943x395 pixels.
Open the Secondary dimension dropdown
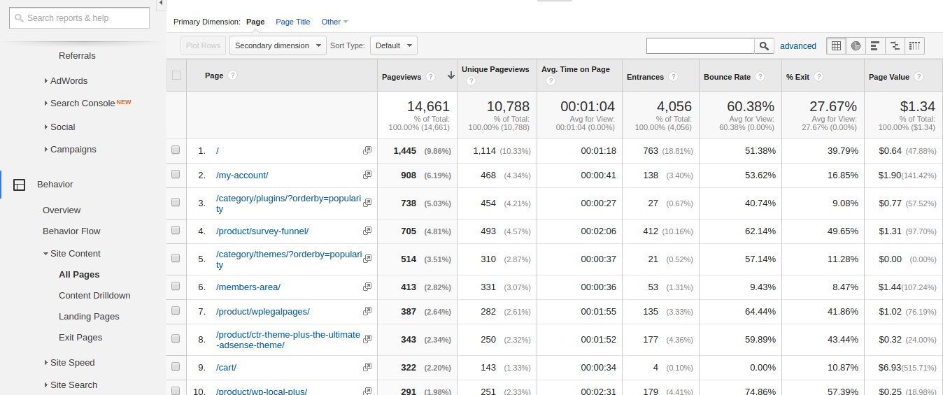pos(278,45)
